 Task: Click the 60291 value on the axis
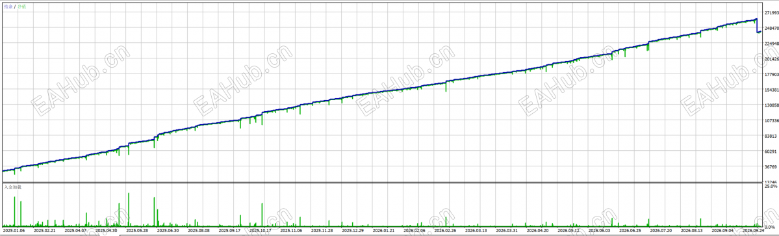[x=771, y=151]
